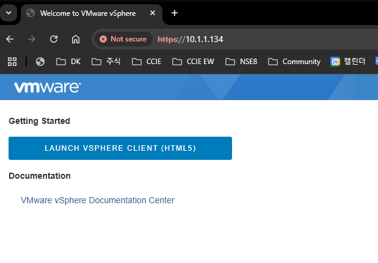The image size is (378, 263).
Task: Click the Getting Started heading
Action: tap(39, 121)
